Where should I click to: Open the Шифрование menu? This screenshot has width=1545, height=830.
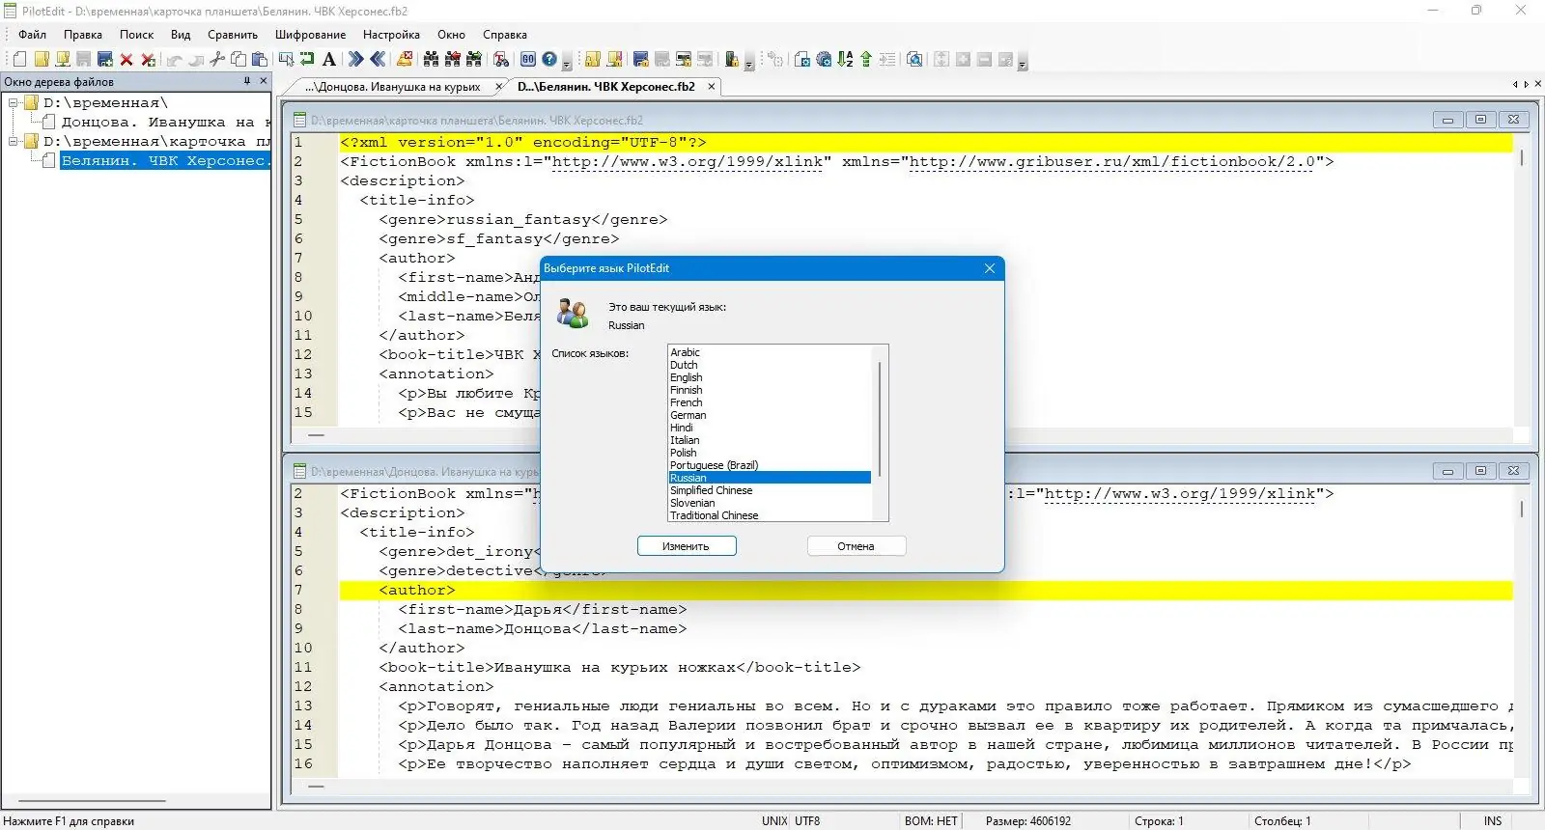pos(310,35)
